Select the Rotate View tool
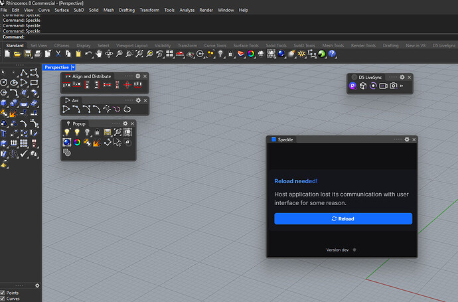This screenshot has height=302, width=458. [x=109, y=54]
